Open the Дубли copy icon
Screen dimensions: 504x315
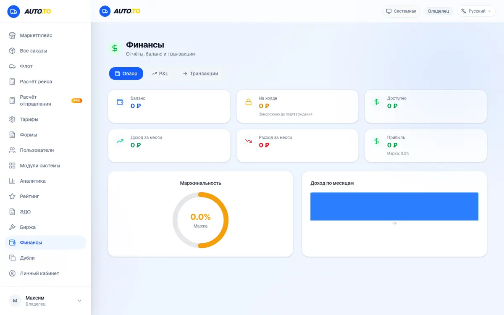12,258
